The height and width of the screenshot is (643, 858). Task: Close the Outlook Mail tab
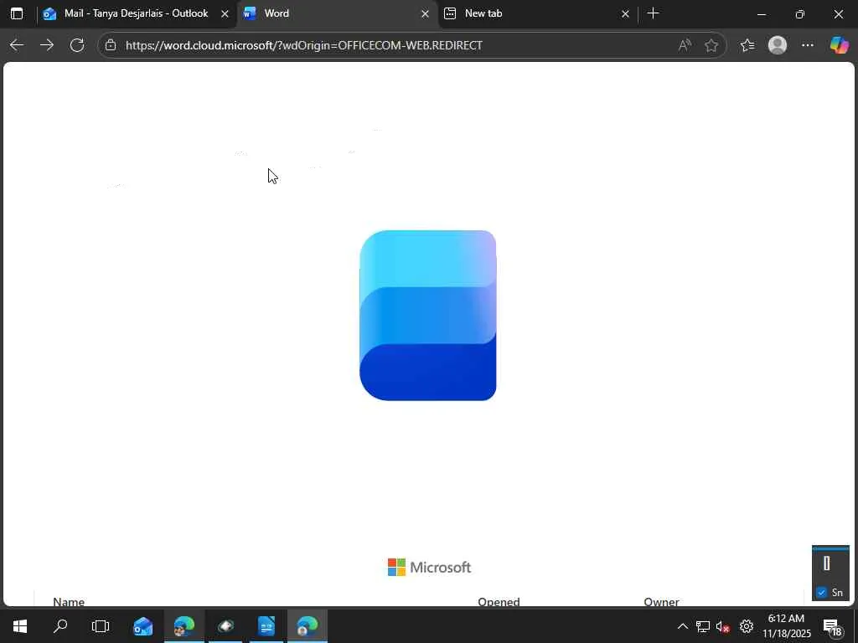point(225,14)
